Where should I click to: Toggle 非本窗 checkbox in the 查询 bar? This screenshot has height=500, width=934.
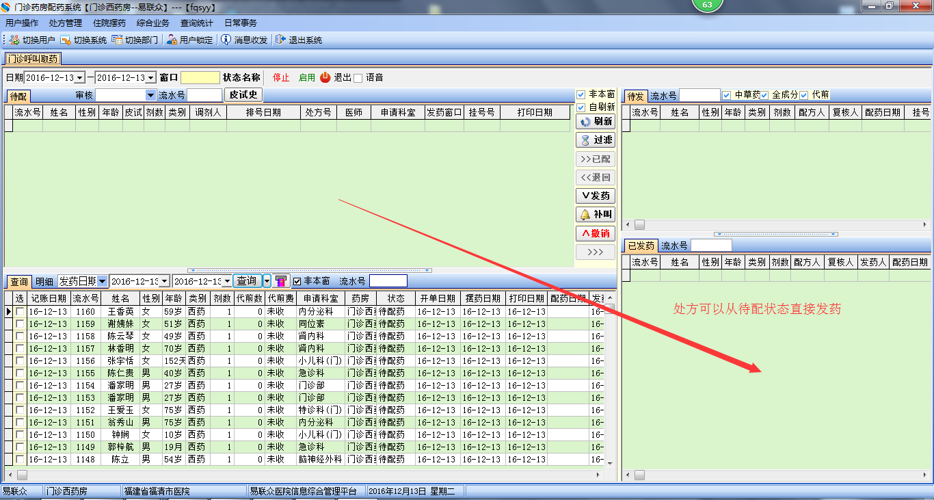297,281
